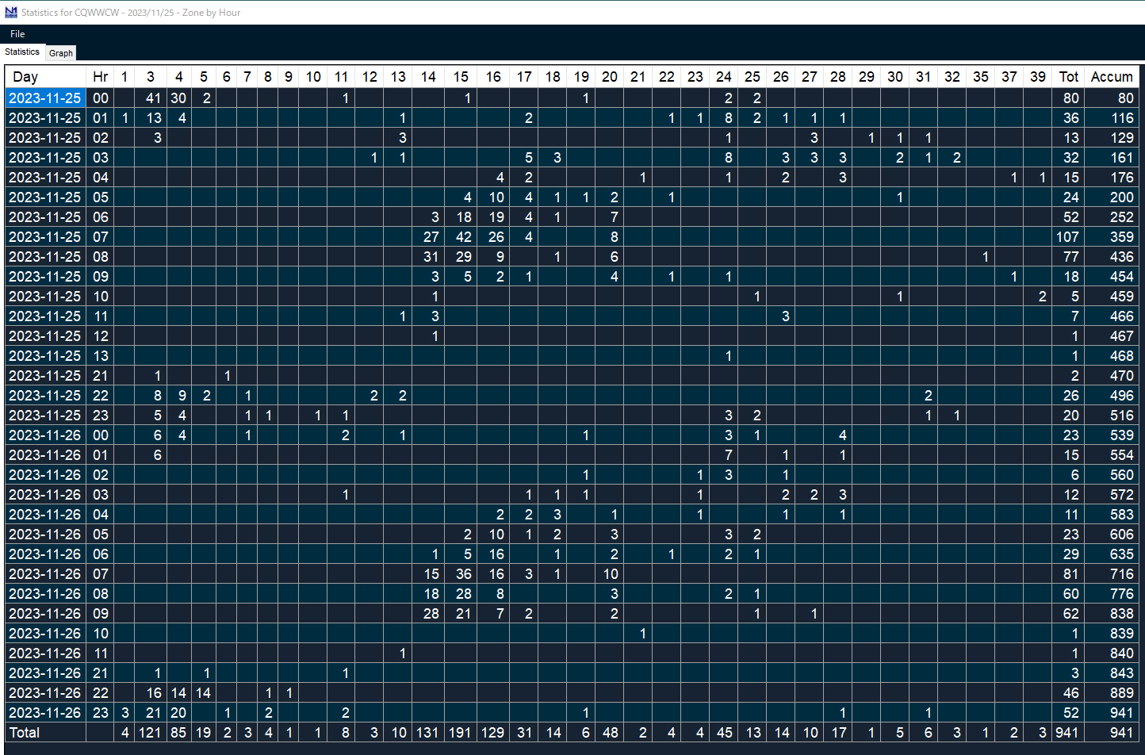Click value 21 in zone 3, 2023-11-26 hour 23

(151, 713)
